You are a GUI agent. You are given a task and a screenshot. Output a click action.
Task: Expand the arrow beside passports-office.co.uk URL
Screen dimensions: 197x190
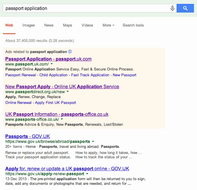(x=62, y=119)
